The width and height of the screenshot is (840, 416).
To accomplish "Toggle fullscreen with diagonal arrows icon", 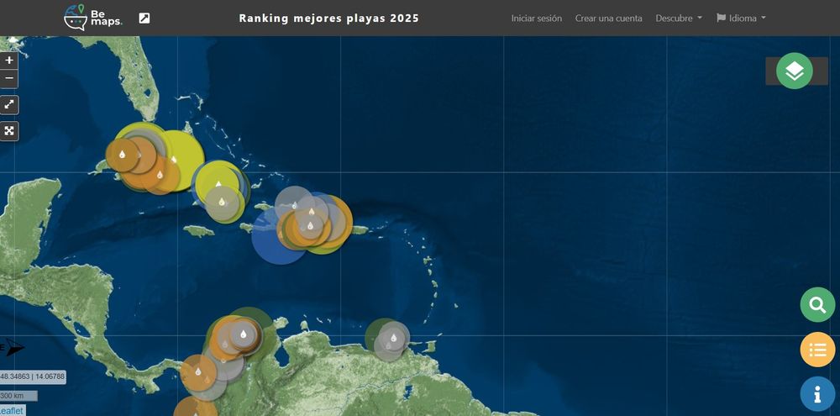I will coord(9,105).
